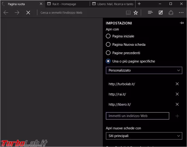This screenshot has width=187, height=147.
Task: Remove http://libero.it/ from the list
Action: coord(177,104)
